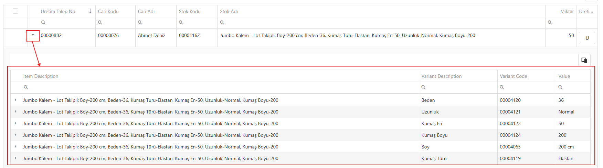Sort by Üretim Talep No header

[x=58, y=11]
